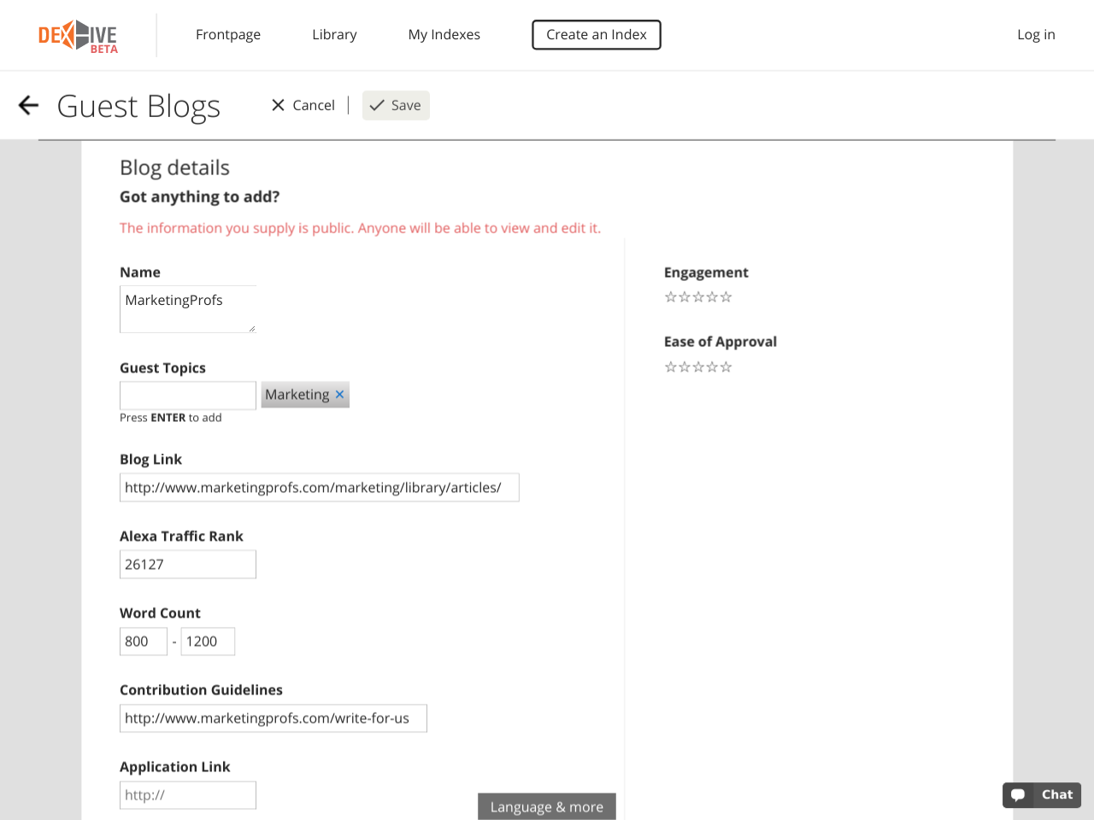The width and height of the screenshot is (1094, 820).
Task: Click the Application Link input field
Action: tap(188, 795)
